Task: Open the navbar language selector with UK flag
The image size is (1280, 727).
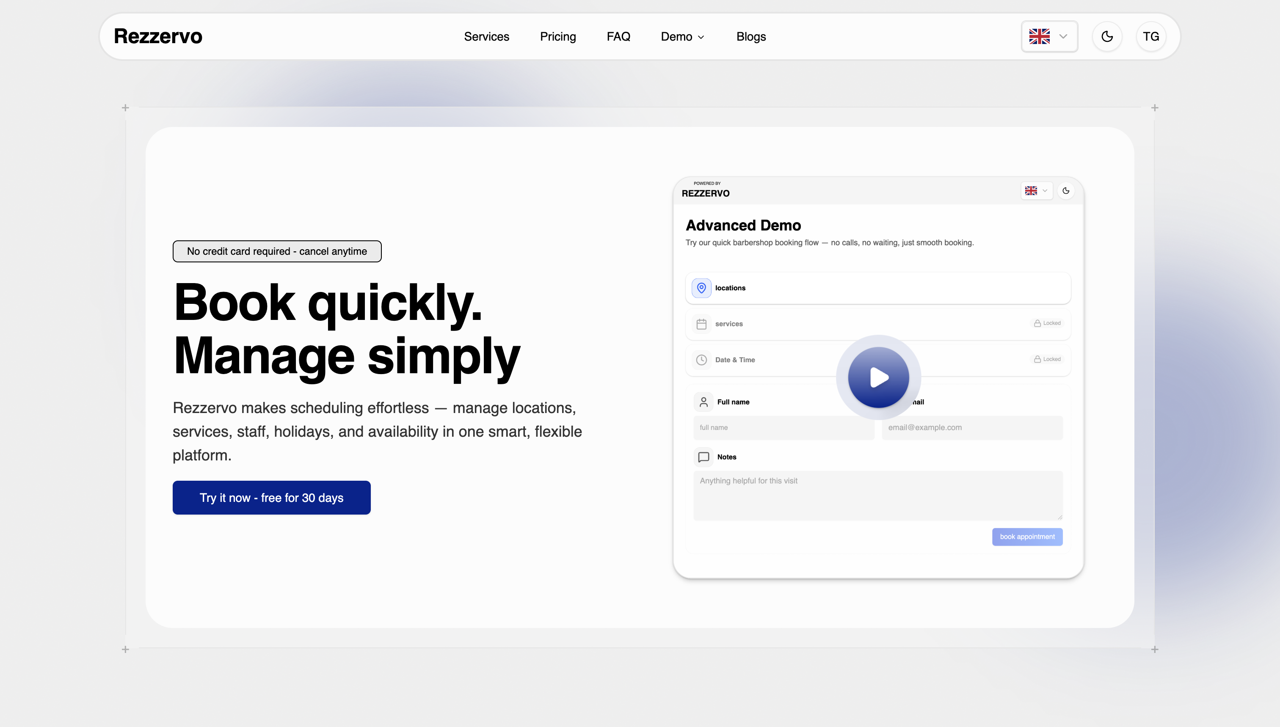Action: point(1049,36)
